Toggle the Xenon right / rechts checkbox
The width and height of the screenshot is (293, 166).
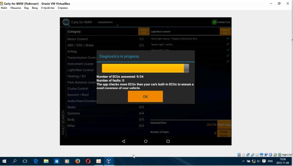pos(227,44)
